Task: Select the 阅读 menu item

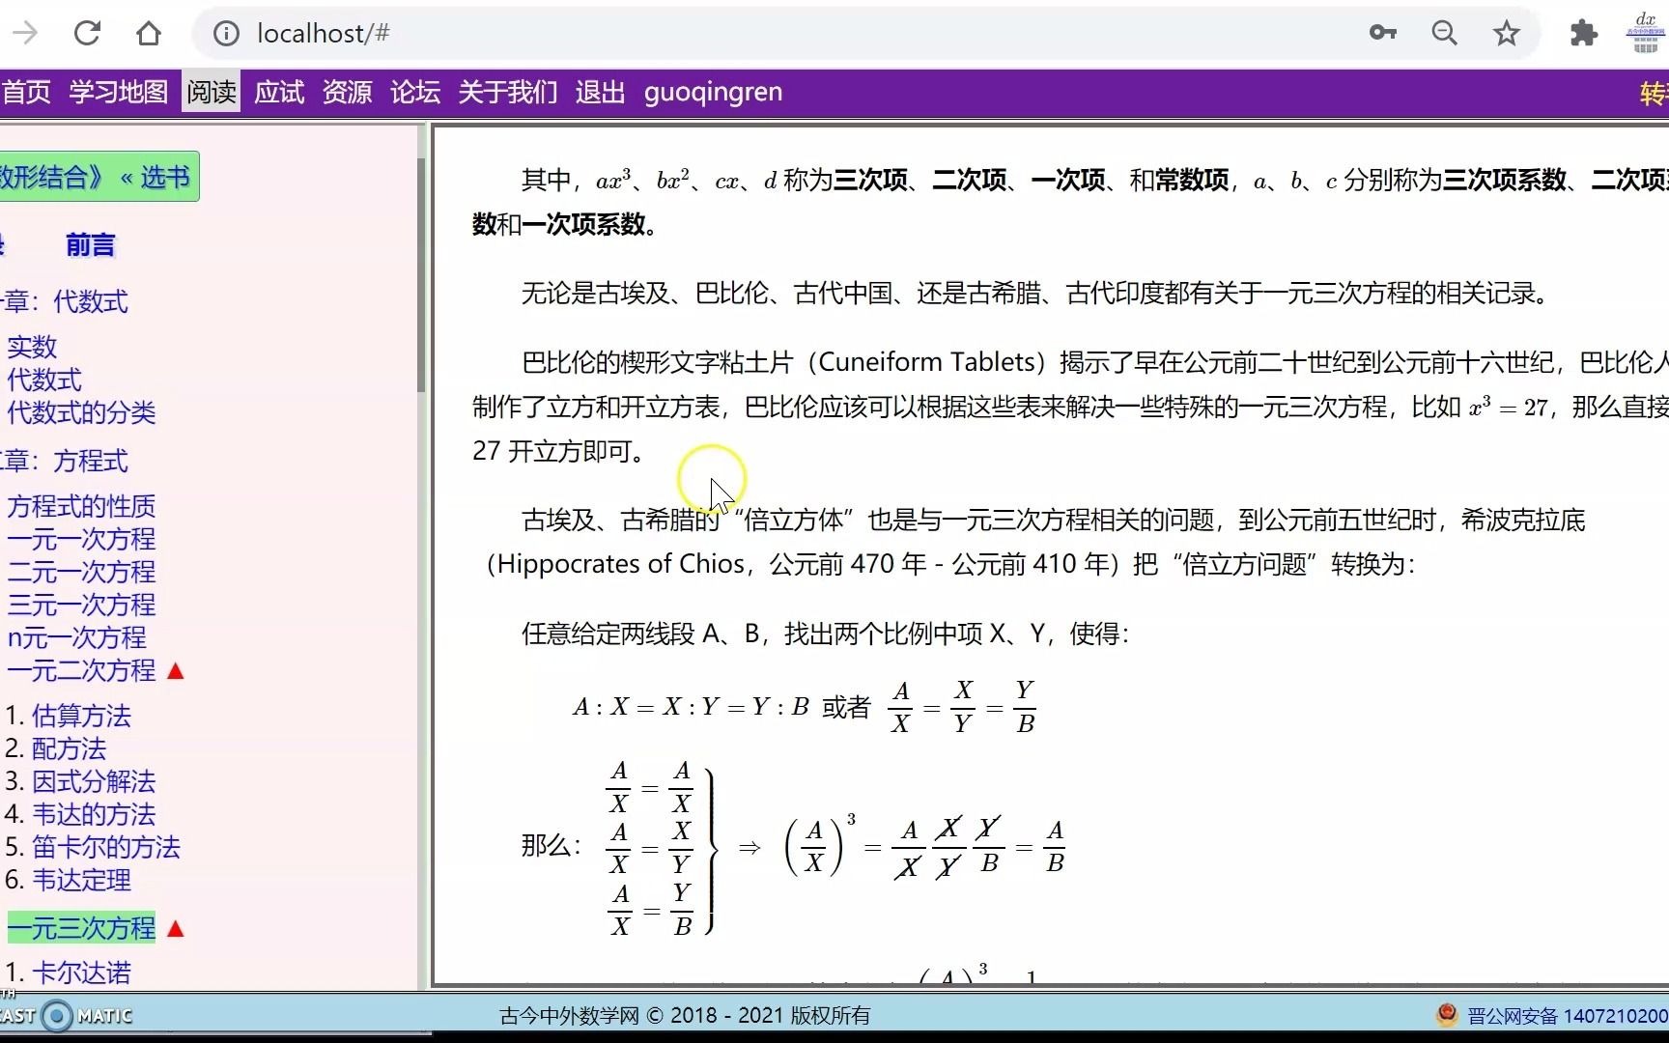Action: pos(212,93)
